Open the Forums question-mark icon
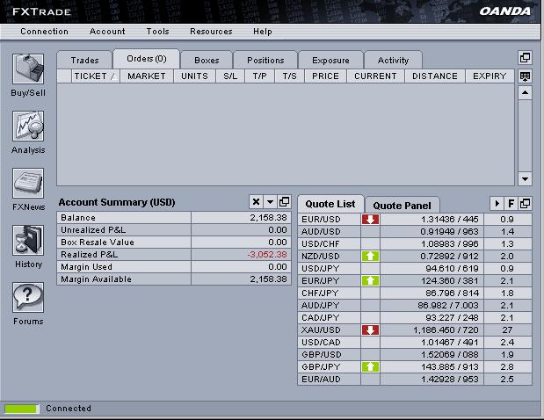 pyautogui.click(x=28, y=297)
